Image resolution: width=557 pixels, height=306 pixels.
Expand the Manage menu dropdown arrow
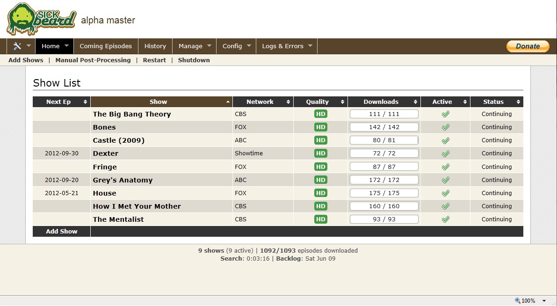pos(209,46)
